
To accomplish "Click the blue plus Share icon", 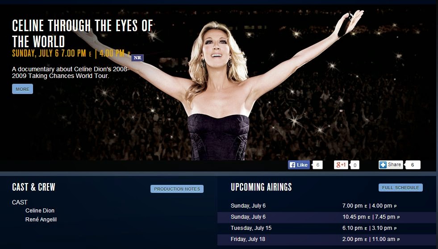I will pyautogui.click(x=383, y=165).
